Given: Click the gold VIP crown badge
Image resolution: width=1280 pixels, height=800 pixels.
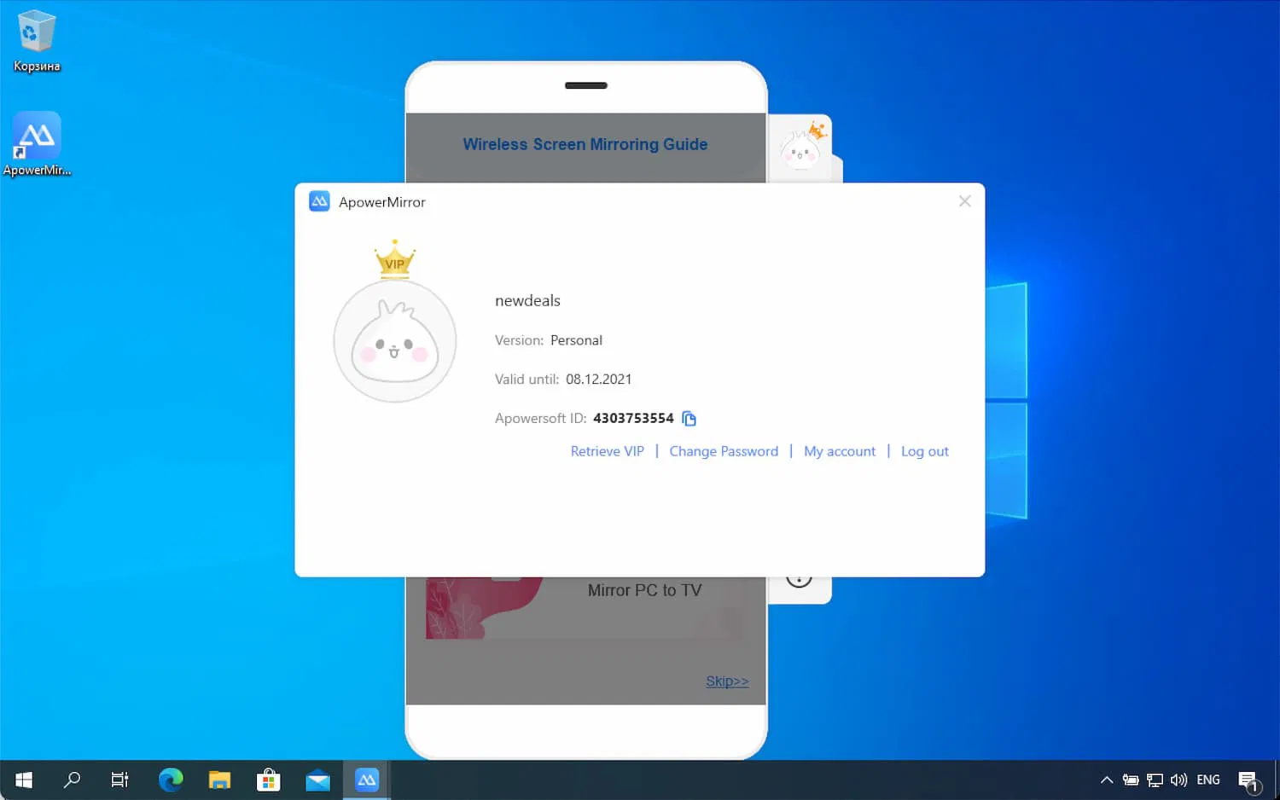Looking at the screenshot, I should click(395, 259).
